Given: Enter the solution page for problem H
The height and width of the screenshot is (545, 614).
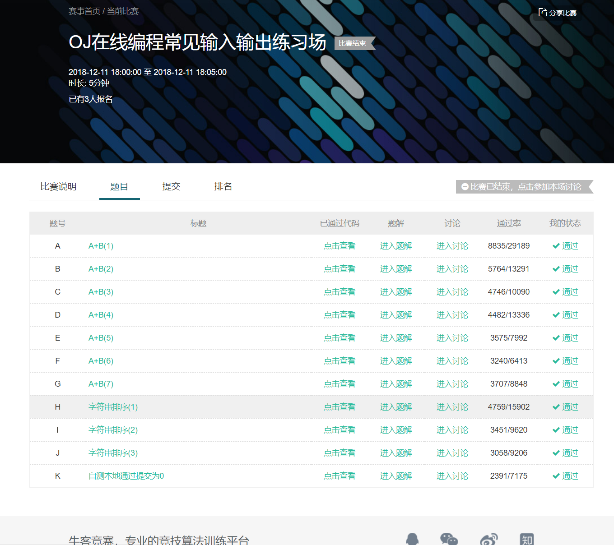Looking at the screenshot, I should [x=395, y=406].
